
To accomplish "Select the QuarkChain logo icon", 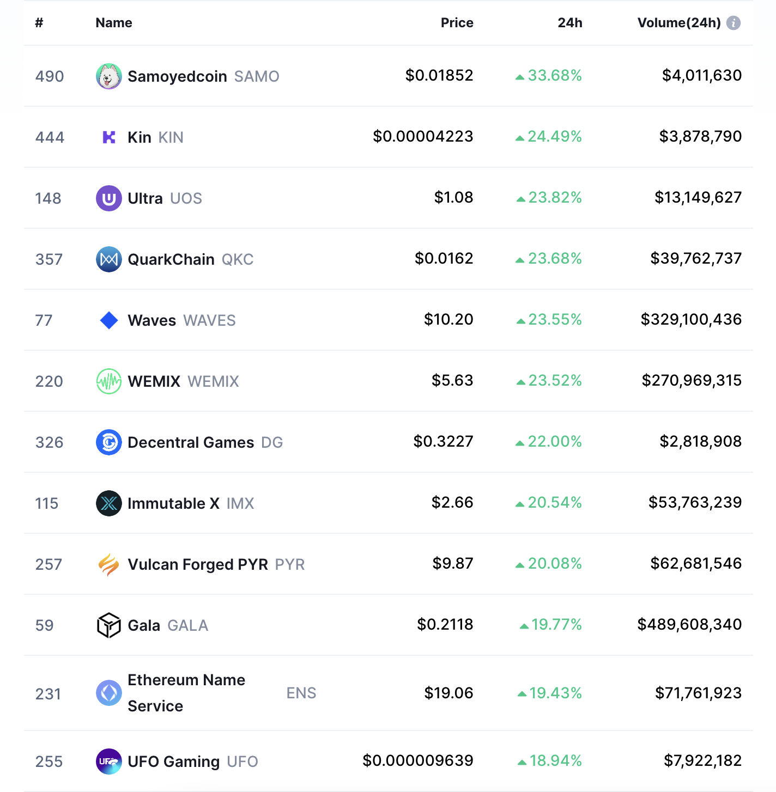I will (x=109, y=259).
